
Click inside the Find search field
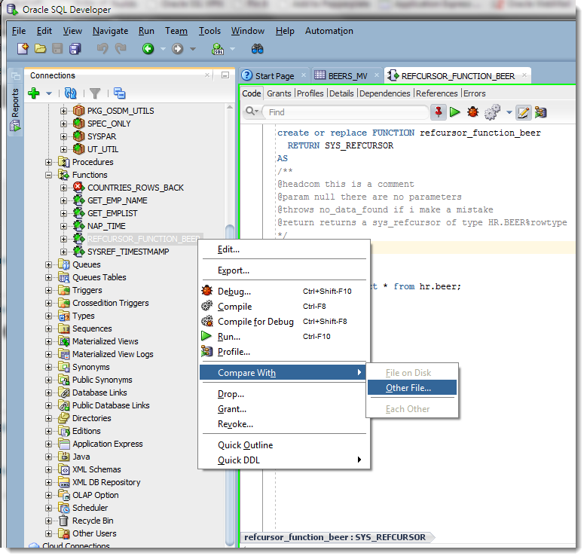click(x=345, y=112)
